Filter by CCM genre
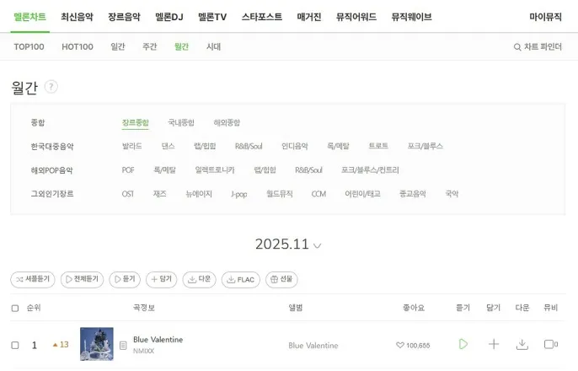The width and height of the screenshot is (578, 371). click(x=318, y=194)
